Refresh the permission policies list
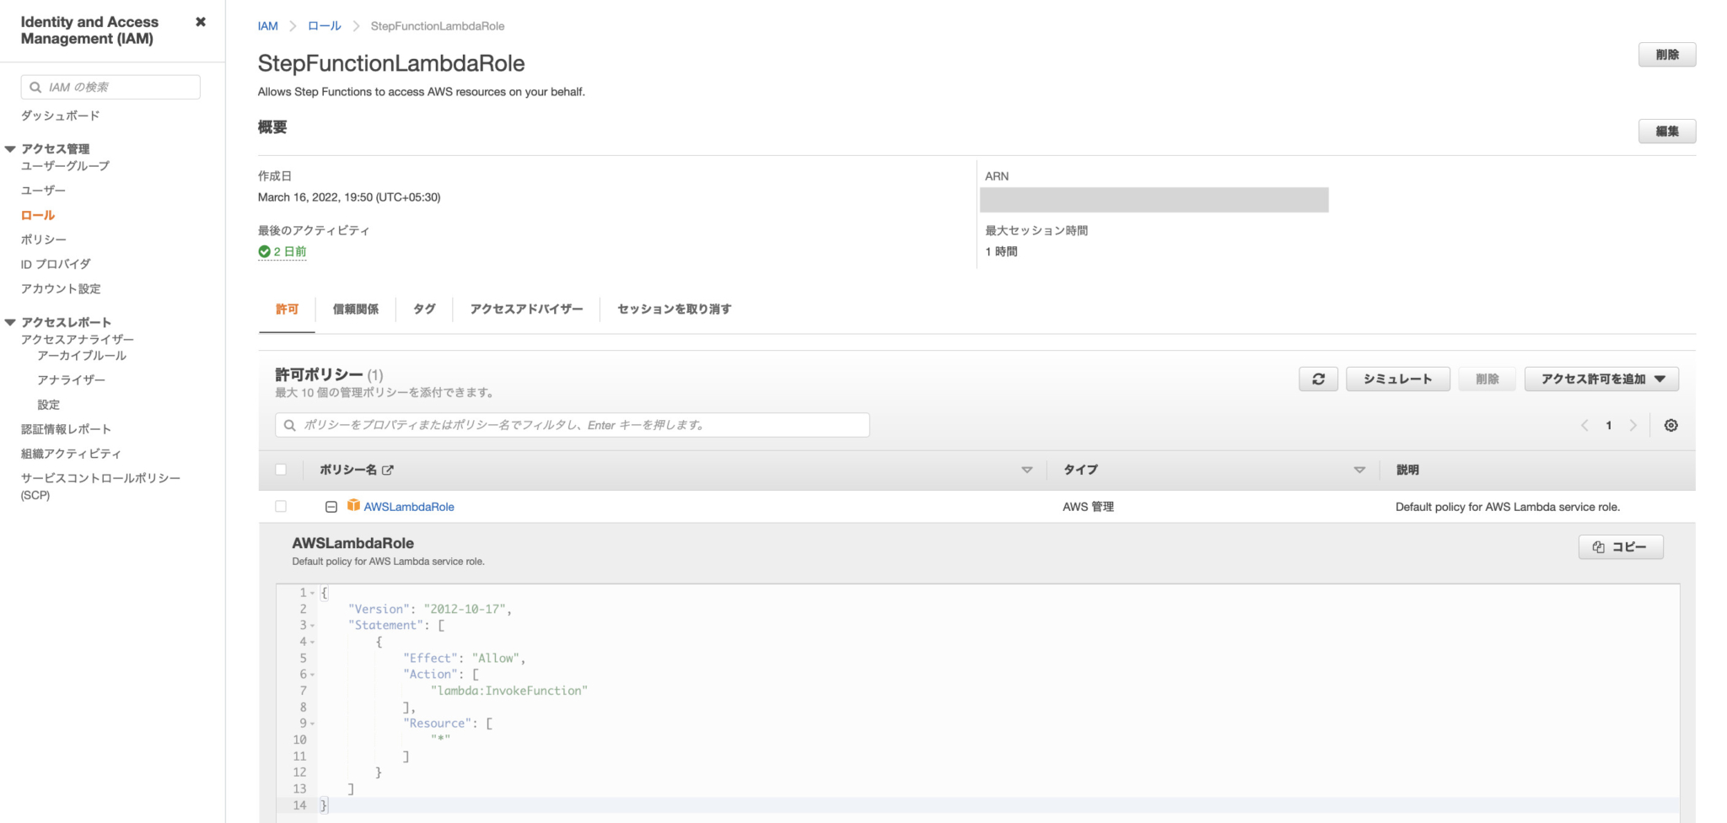 tap(1318, 379)
